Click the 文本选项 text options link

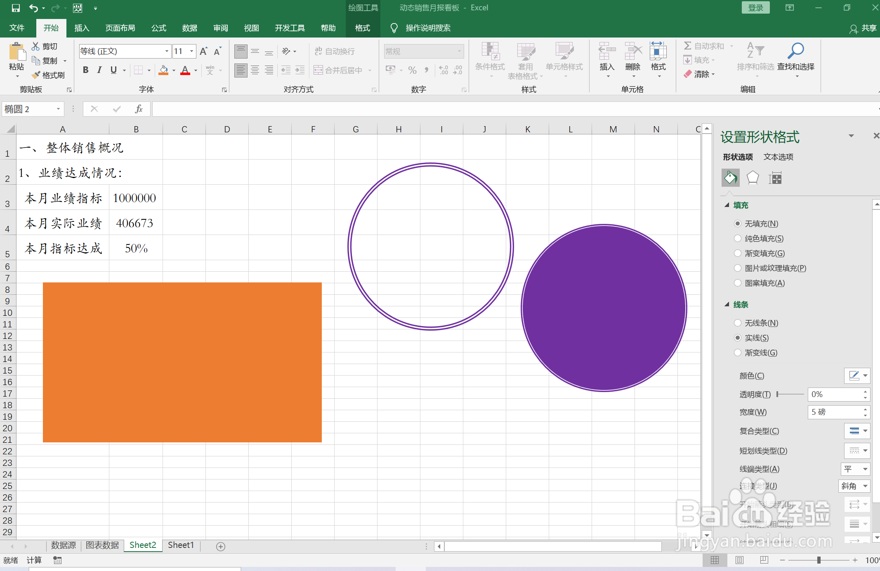click(x=778, y=157)
